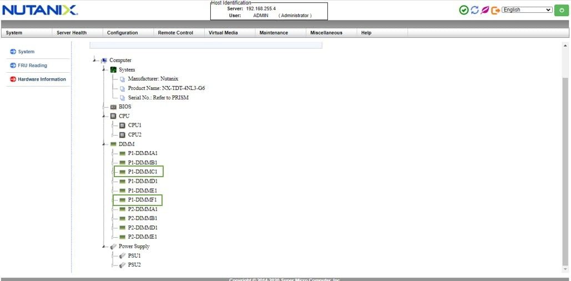Click the Nutanix logo
This screenshot has width=571, height=281.
(x=40, y=10)
